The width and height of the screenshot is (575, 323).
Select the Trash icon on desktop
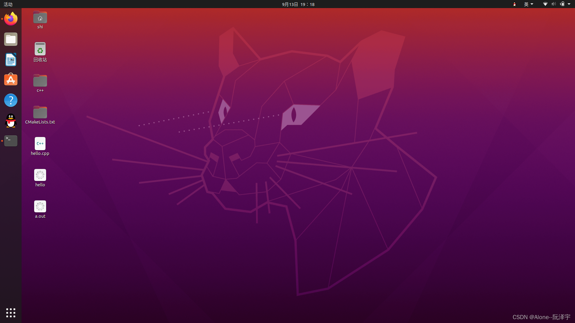click(40, 49)
